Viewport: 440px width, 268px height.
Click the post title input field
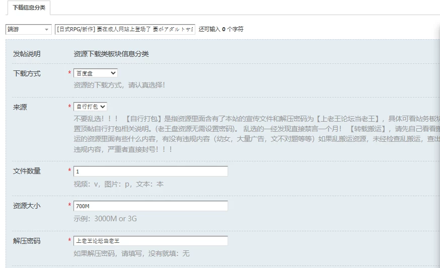125,29
